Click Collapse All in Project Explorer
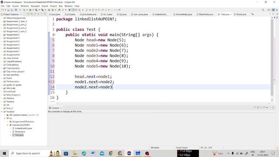This screenshot has width=279, height=157. 28,14
